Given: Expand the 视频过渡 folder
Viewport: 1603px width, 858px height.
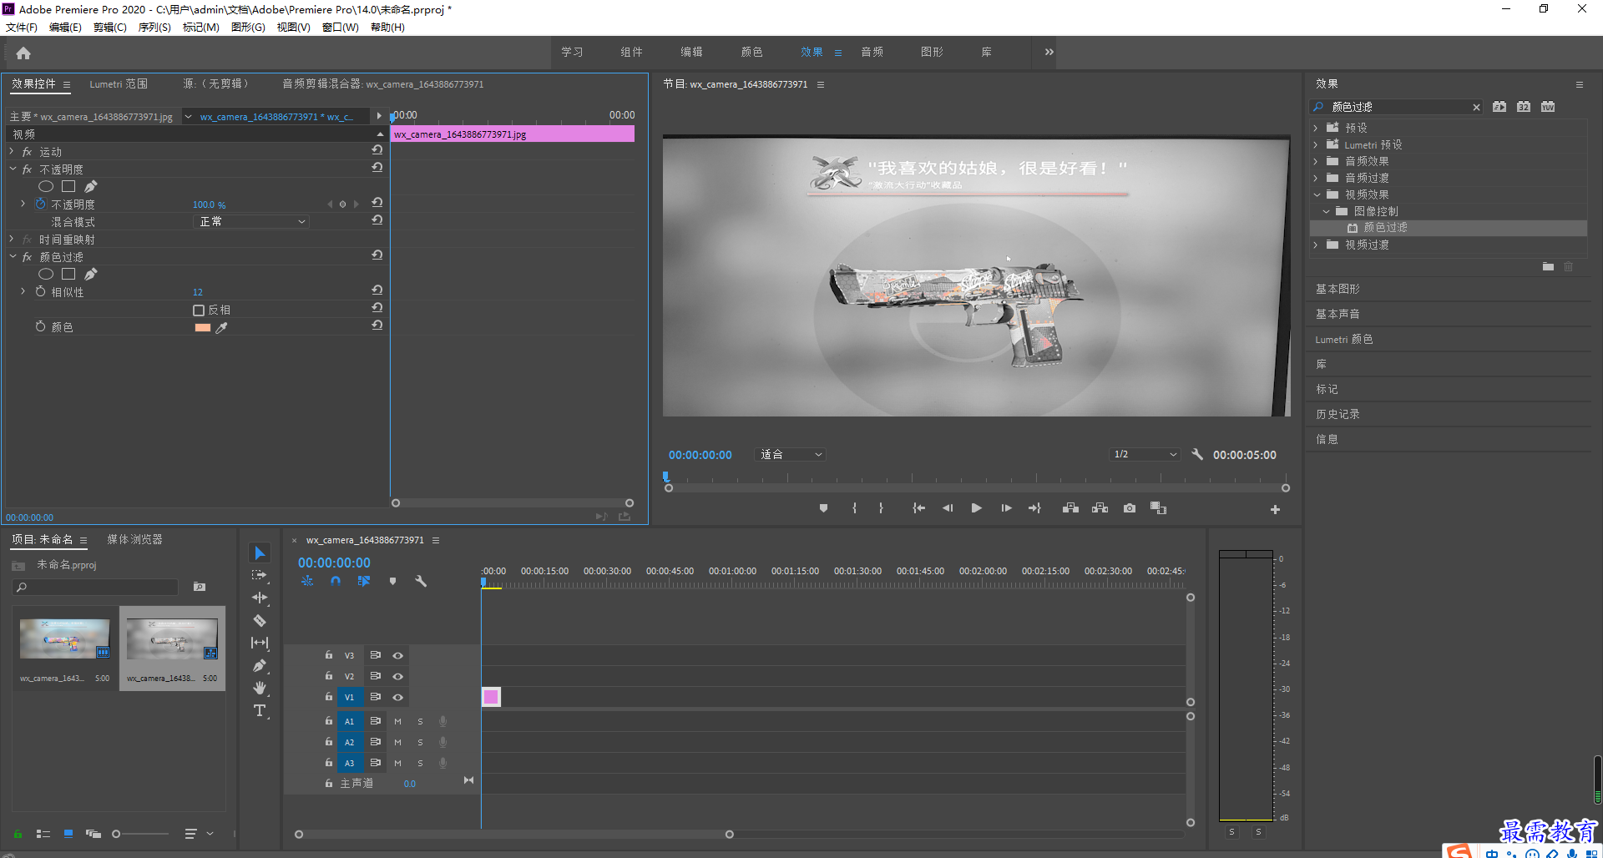Looking at the screenshot, I should tap(1316, 245).
